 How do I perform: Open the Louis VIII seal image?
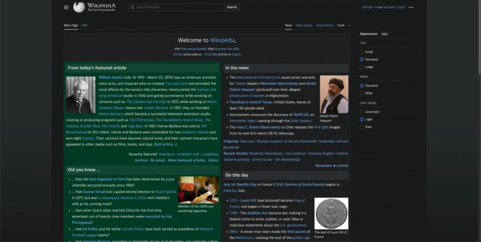click(331, 213)
